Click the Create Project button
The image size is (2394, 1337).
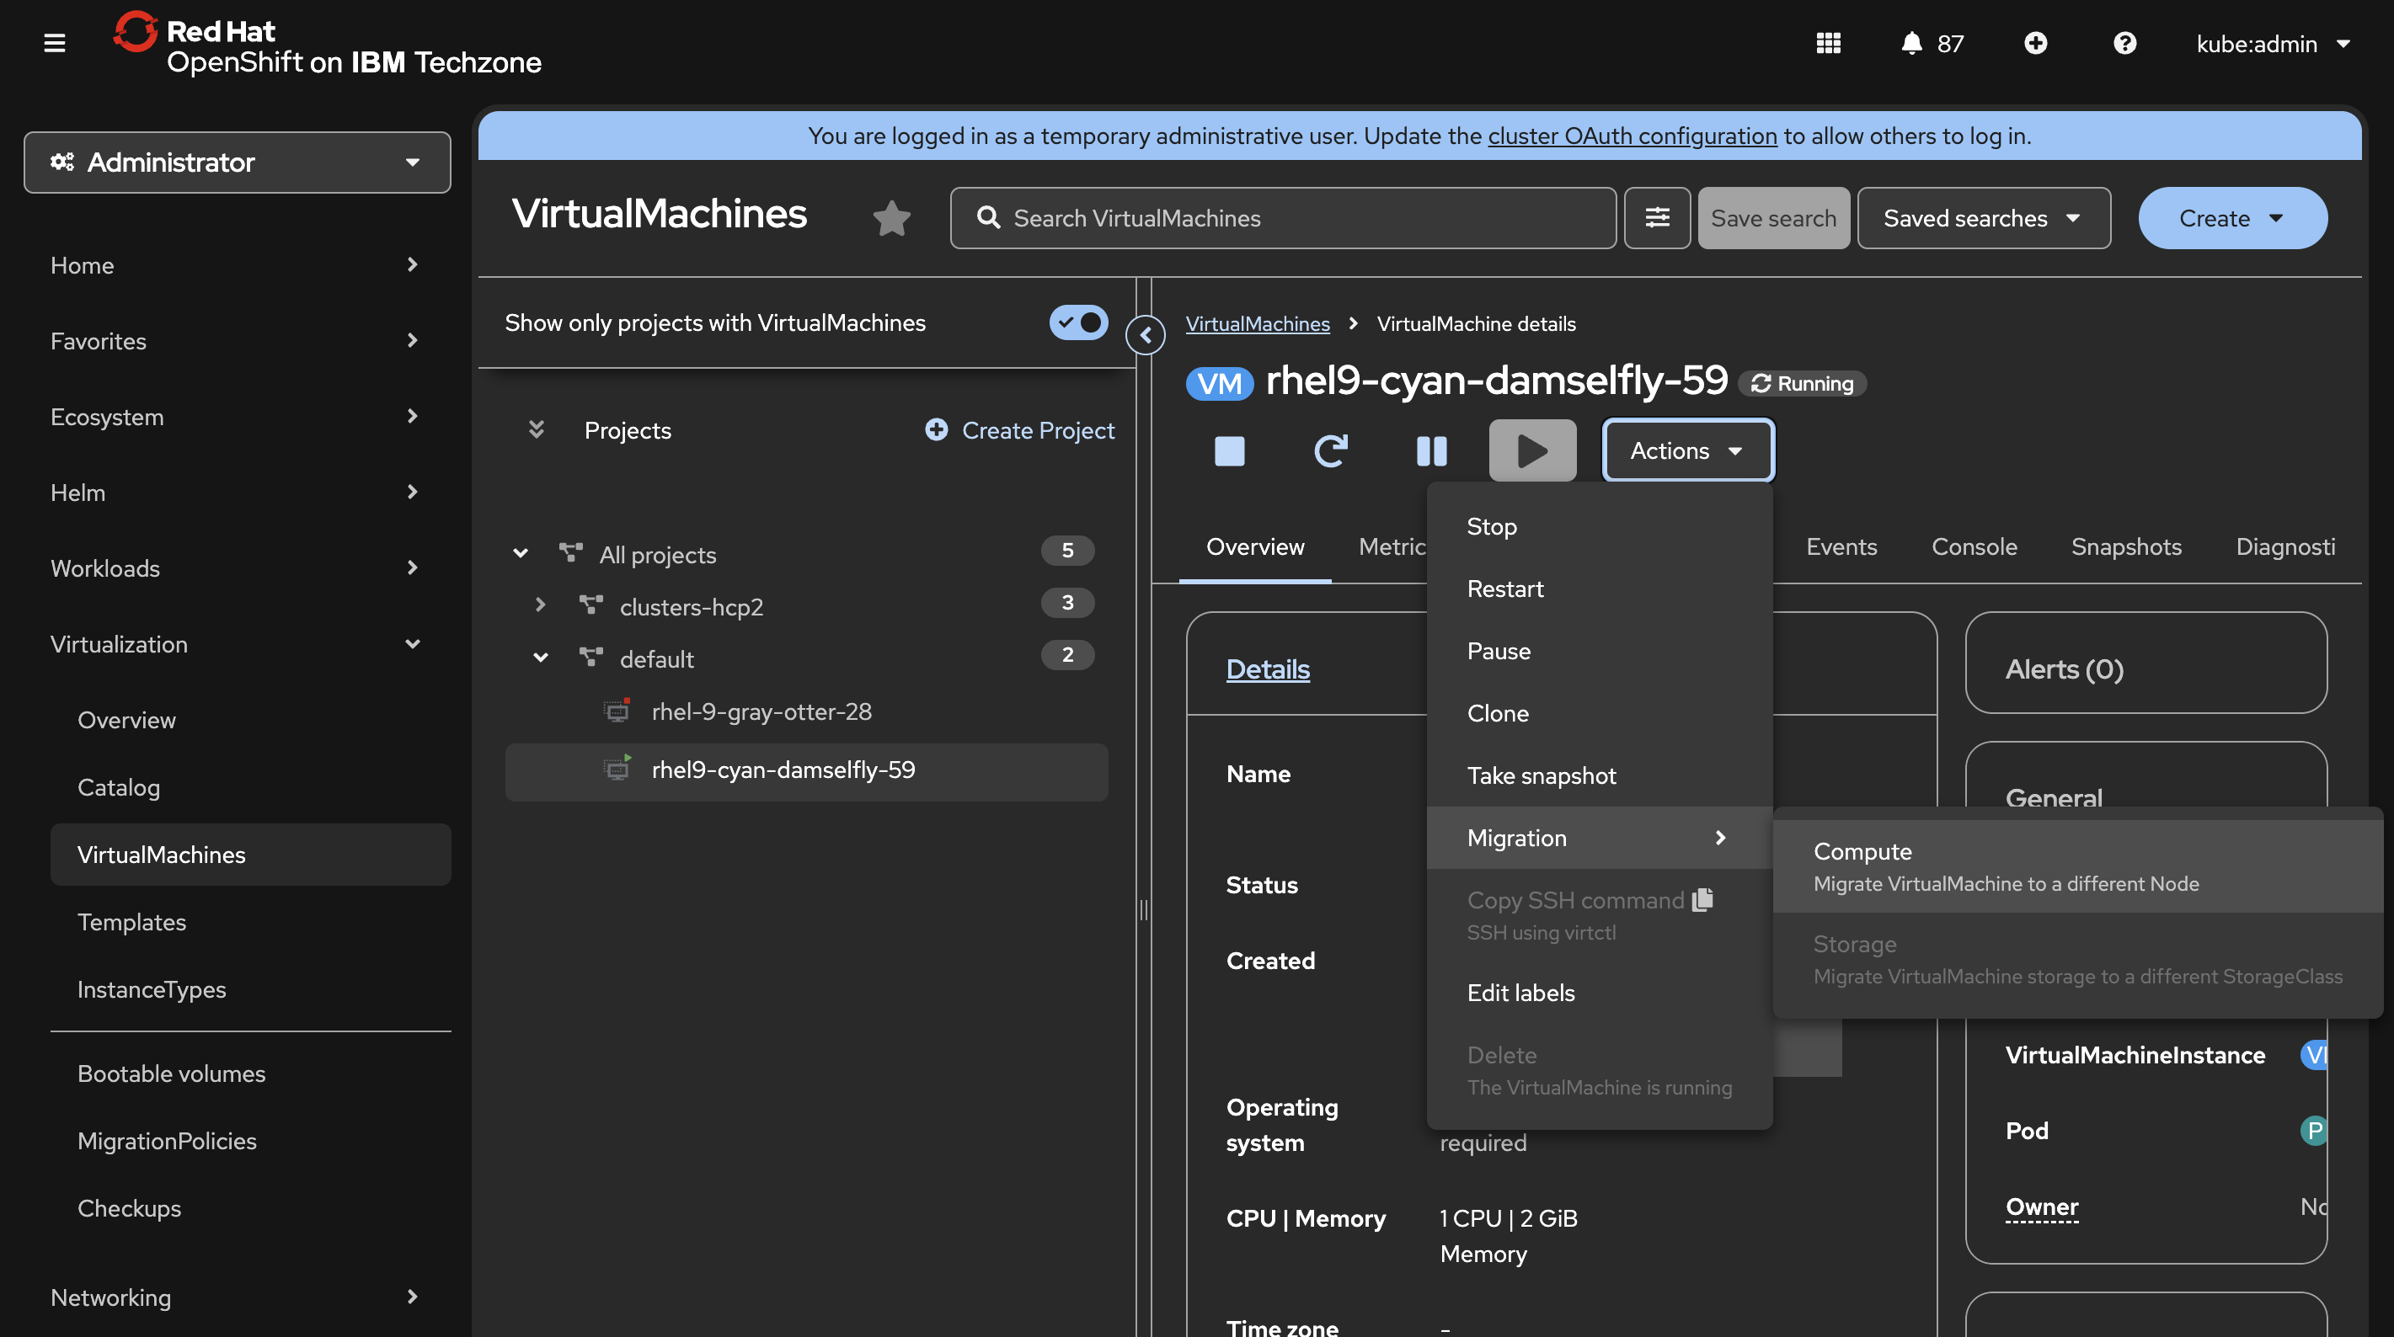pos(1019,430)
